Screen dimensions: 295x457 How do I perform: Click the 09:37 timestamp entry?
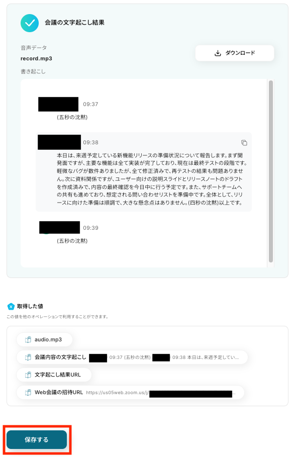pyautogui.click(x=90, y=105)
